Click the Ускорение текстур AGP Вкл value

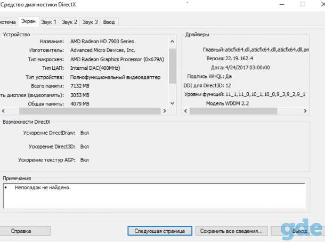coord(85,160)
